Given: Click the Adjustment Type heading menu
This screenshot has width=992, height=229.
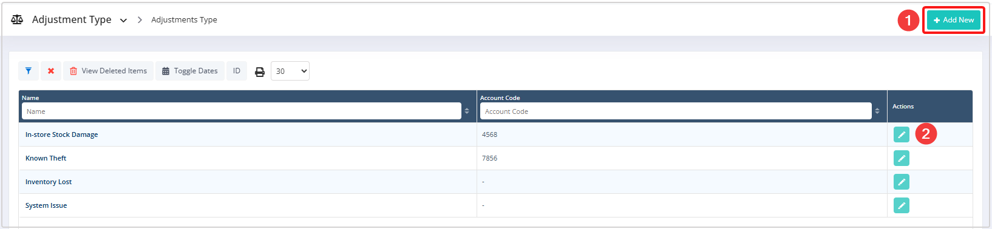Looking at the screenshot, I should click(x=72, y=19).
